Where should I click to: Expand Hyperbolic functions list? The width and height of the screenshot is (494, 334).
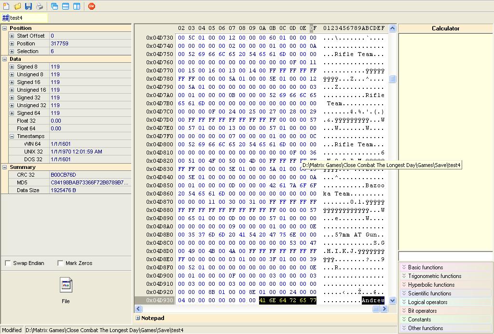coord(445,285)
